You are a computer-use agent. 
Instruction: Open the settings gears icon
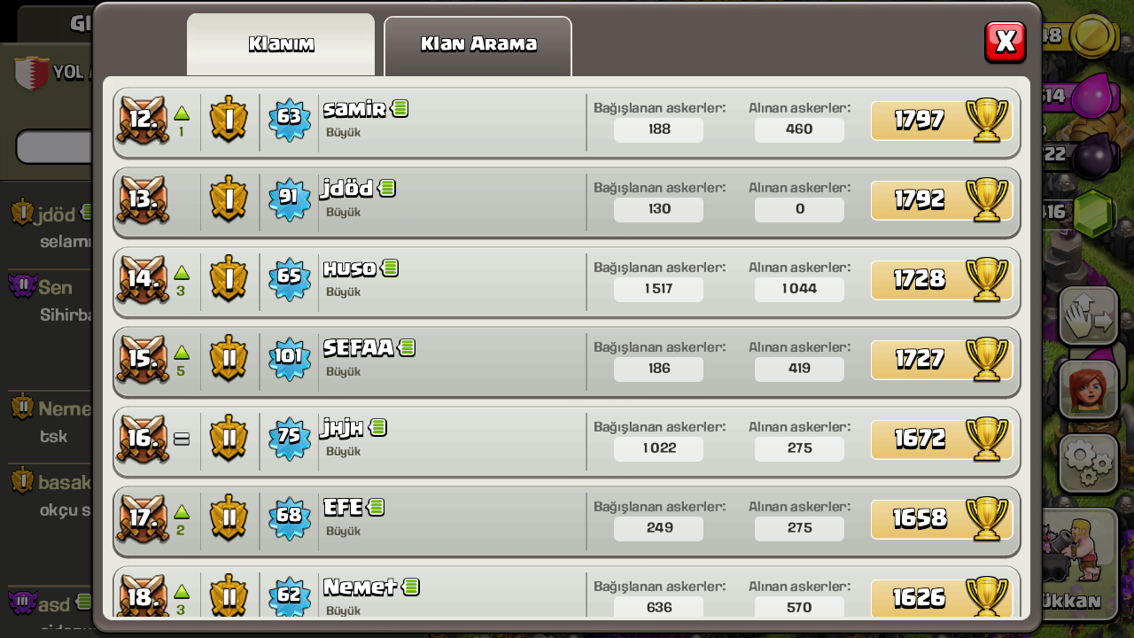pos(1089,463)
